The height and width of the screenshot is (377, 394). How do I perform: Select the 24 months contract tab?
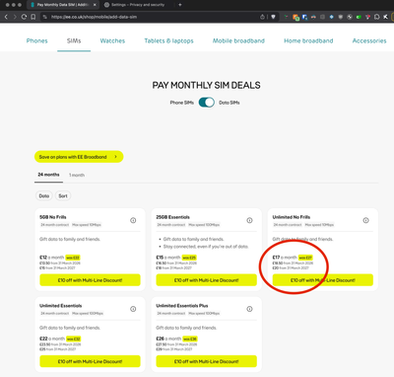click(x=48, y=175)
